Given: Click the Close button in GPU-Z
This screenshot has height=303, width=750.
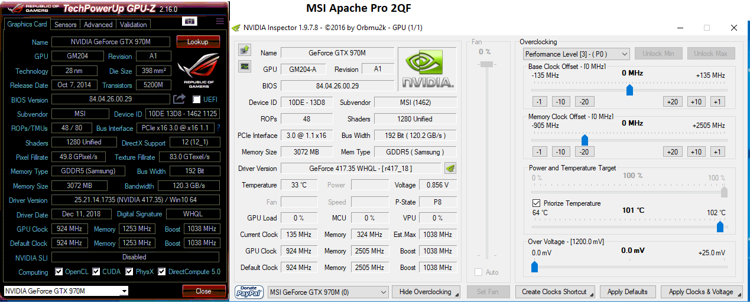Looking at the screenshot, I should [x=203, y=291].
